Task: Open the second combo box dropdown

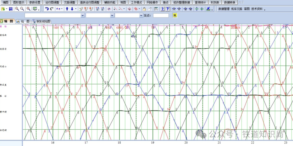Action: pos(112,15)
